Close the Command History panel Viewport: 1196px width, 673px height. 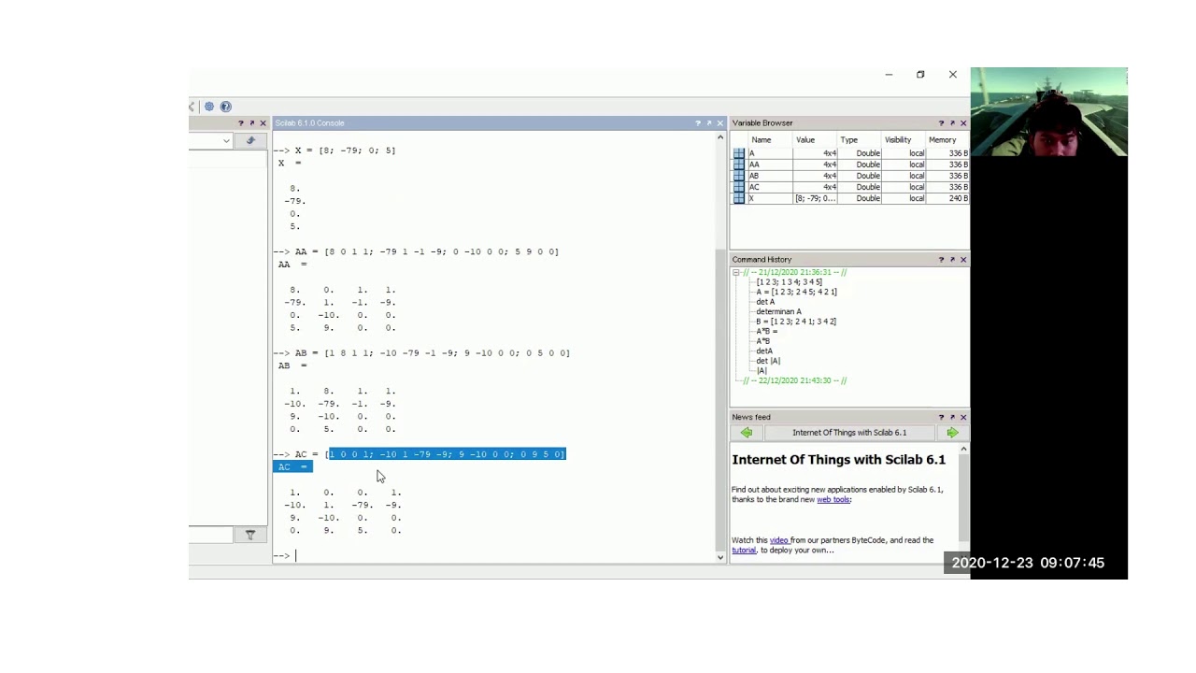(x=963, y=260)
